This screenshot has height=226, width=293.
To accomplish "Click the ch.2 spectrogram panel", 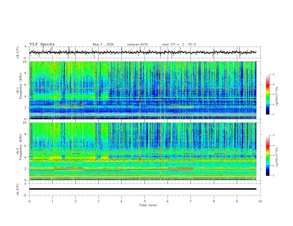I will [x=142, y=151].
